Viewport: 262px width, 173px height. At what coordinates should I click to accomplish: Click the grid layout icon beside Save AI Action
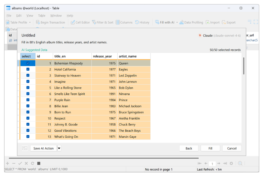click(25, 148)
